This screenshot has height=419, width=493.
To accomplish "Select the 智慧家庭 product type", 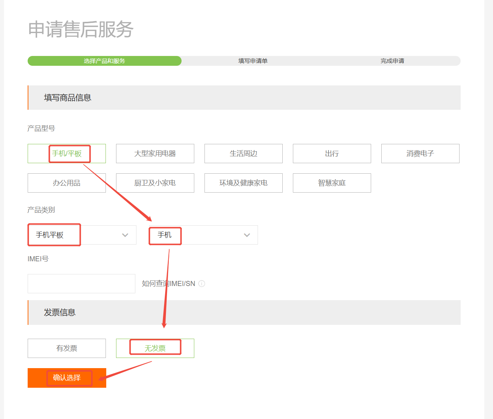I will coord(332,183).
